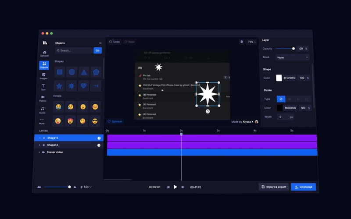Open the Made by Alyssa X link
The width and height of the screenshot is (351, 219).
click(245, 122)
